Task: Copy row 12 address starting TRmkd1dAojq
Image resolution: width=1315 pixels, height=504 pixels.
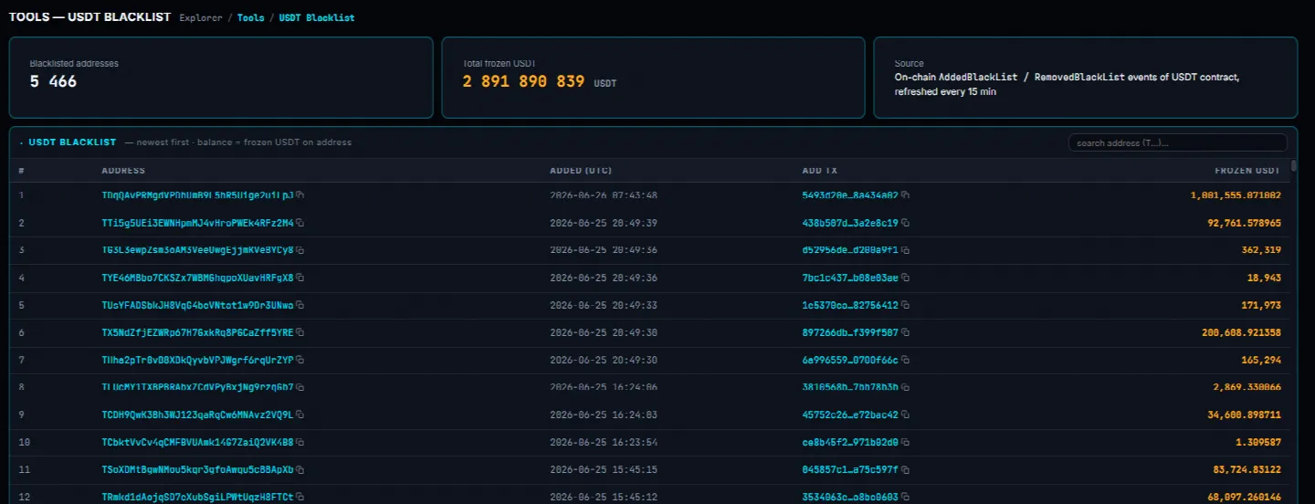Action: point(300,497)
